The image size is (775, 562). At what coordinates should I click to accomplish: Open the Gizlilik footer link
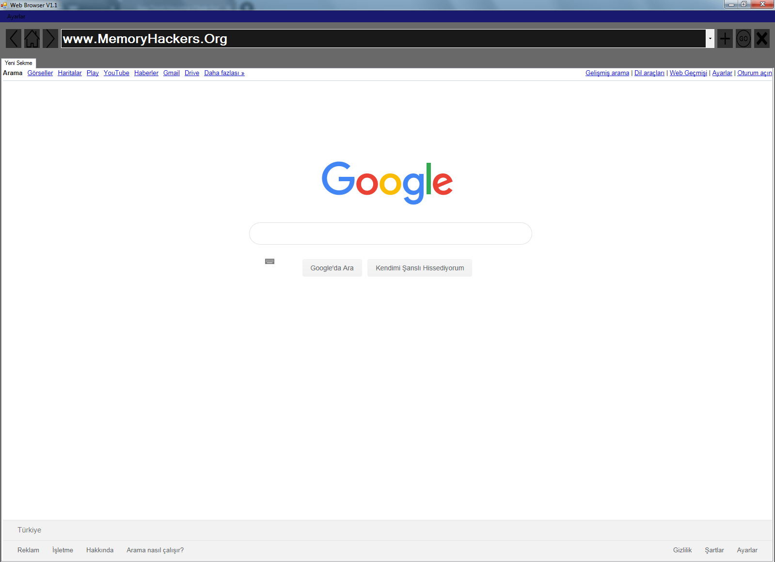[x=682, y=550]
